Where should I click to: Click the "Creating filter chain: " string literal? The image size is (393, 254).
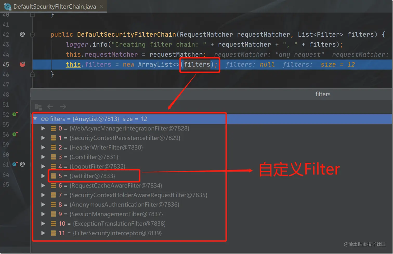click(x=159, y=45)
